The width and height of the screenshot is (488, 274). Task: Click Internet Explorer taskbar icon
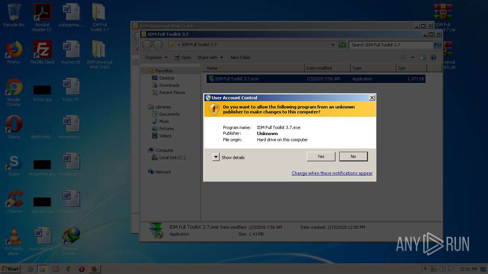coord(30,269)
